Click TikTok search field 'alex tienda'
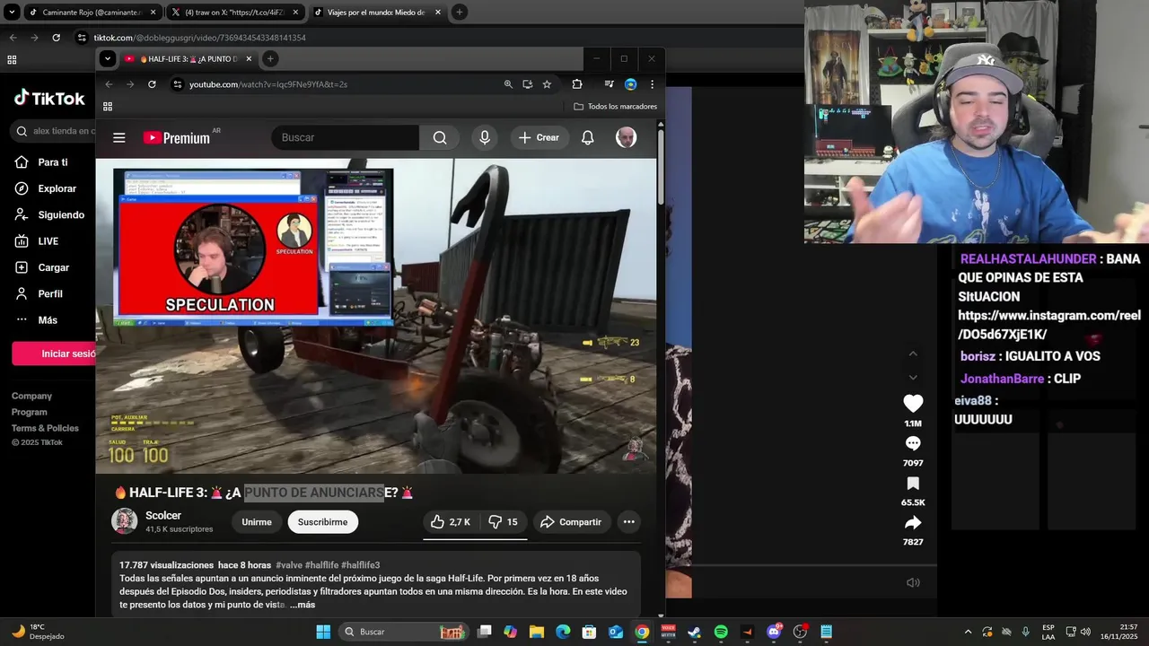 (54, 131)
